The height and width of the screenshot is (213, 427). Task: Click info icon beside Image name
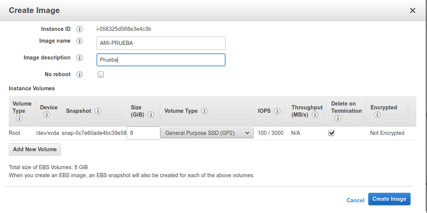(79, 41)
